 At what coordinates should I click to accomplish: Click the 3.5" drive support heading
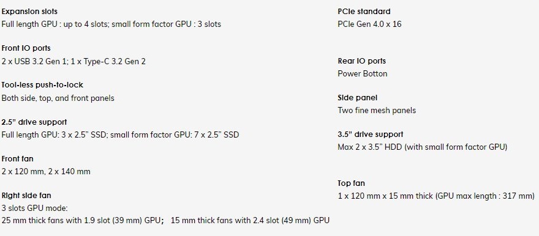coord(370,135)
